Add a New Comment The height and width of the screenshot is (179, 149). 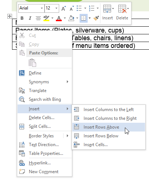click(45, 172)
